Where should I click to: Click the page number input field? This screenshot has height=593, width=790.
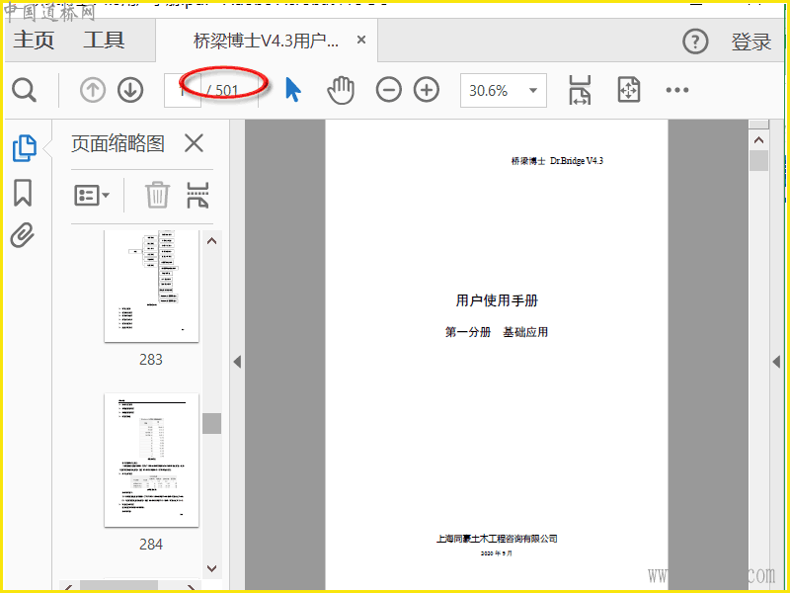click(183, 90)
